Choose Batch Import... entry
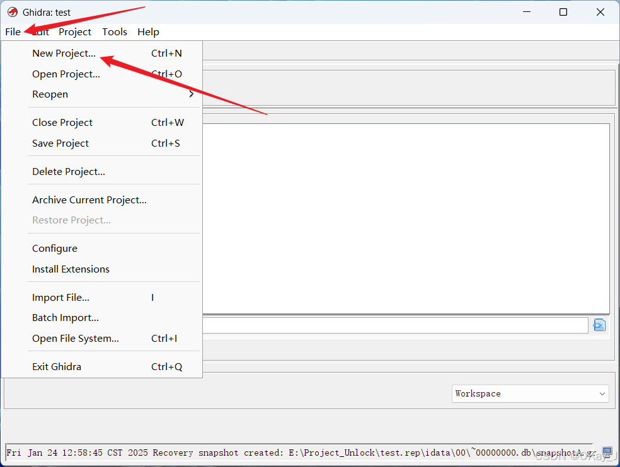Screen dimensions: 620x467 tap(102, 318)
